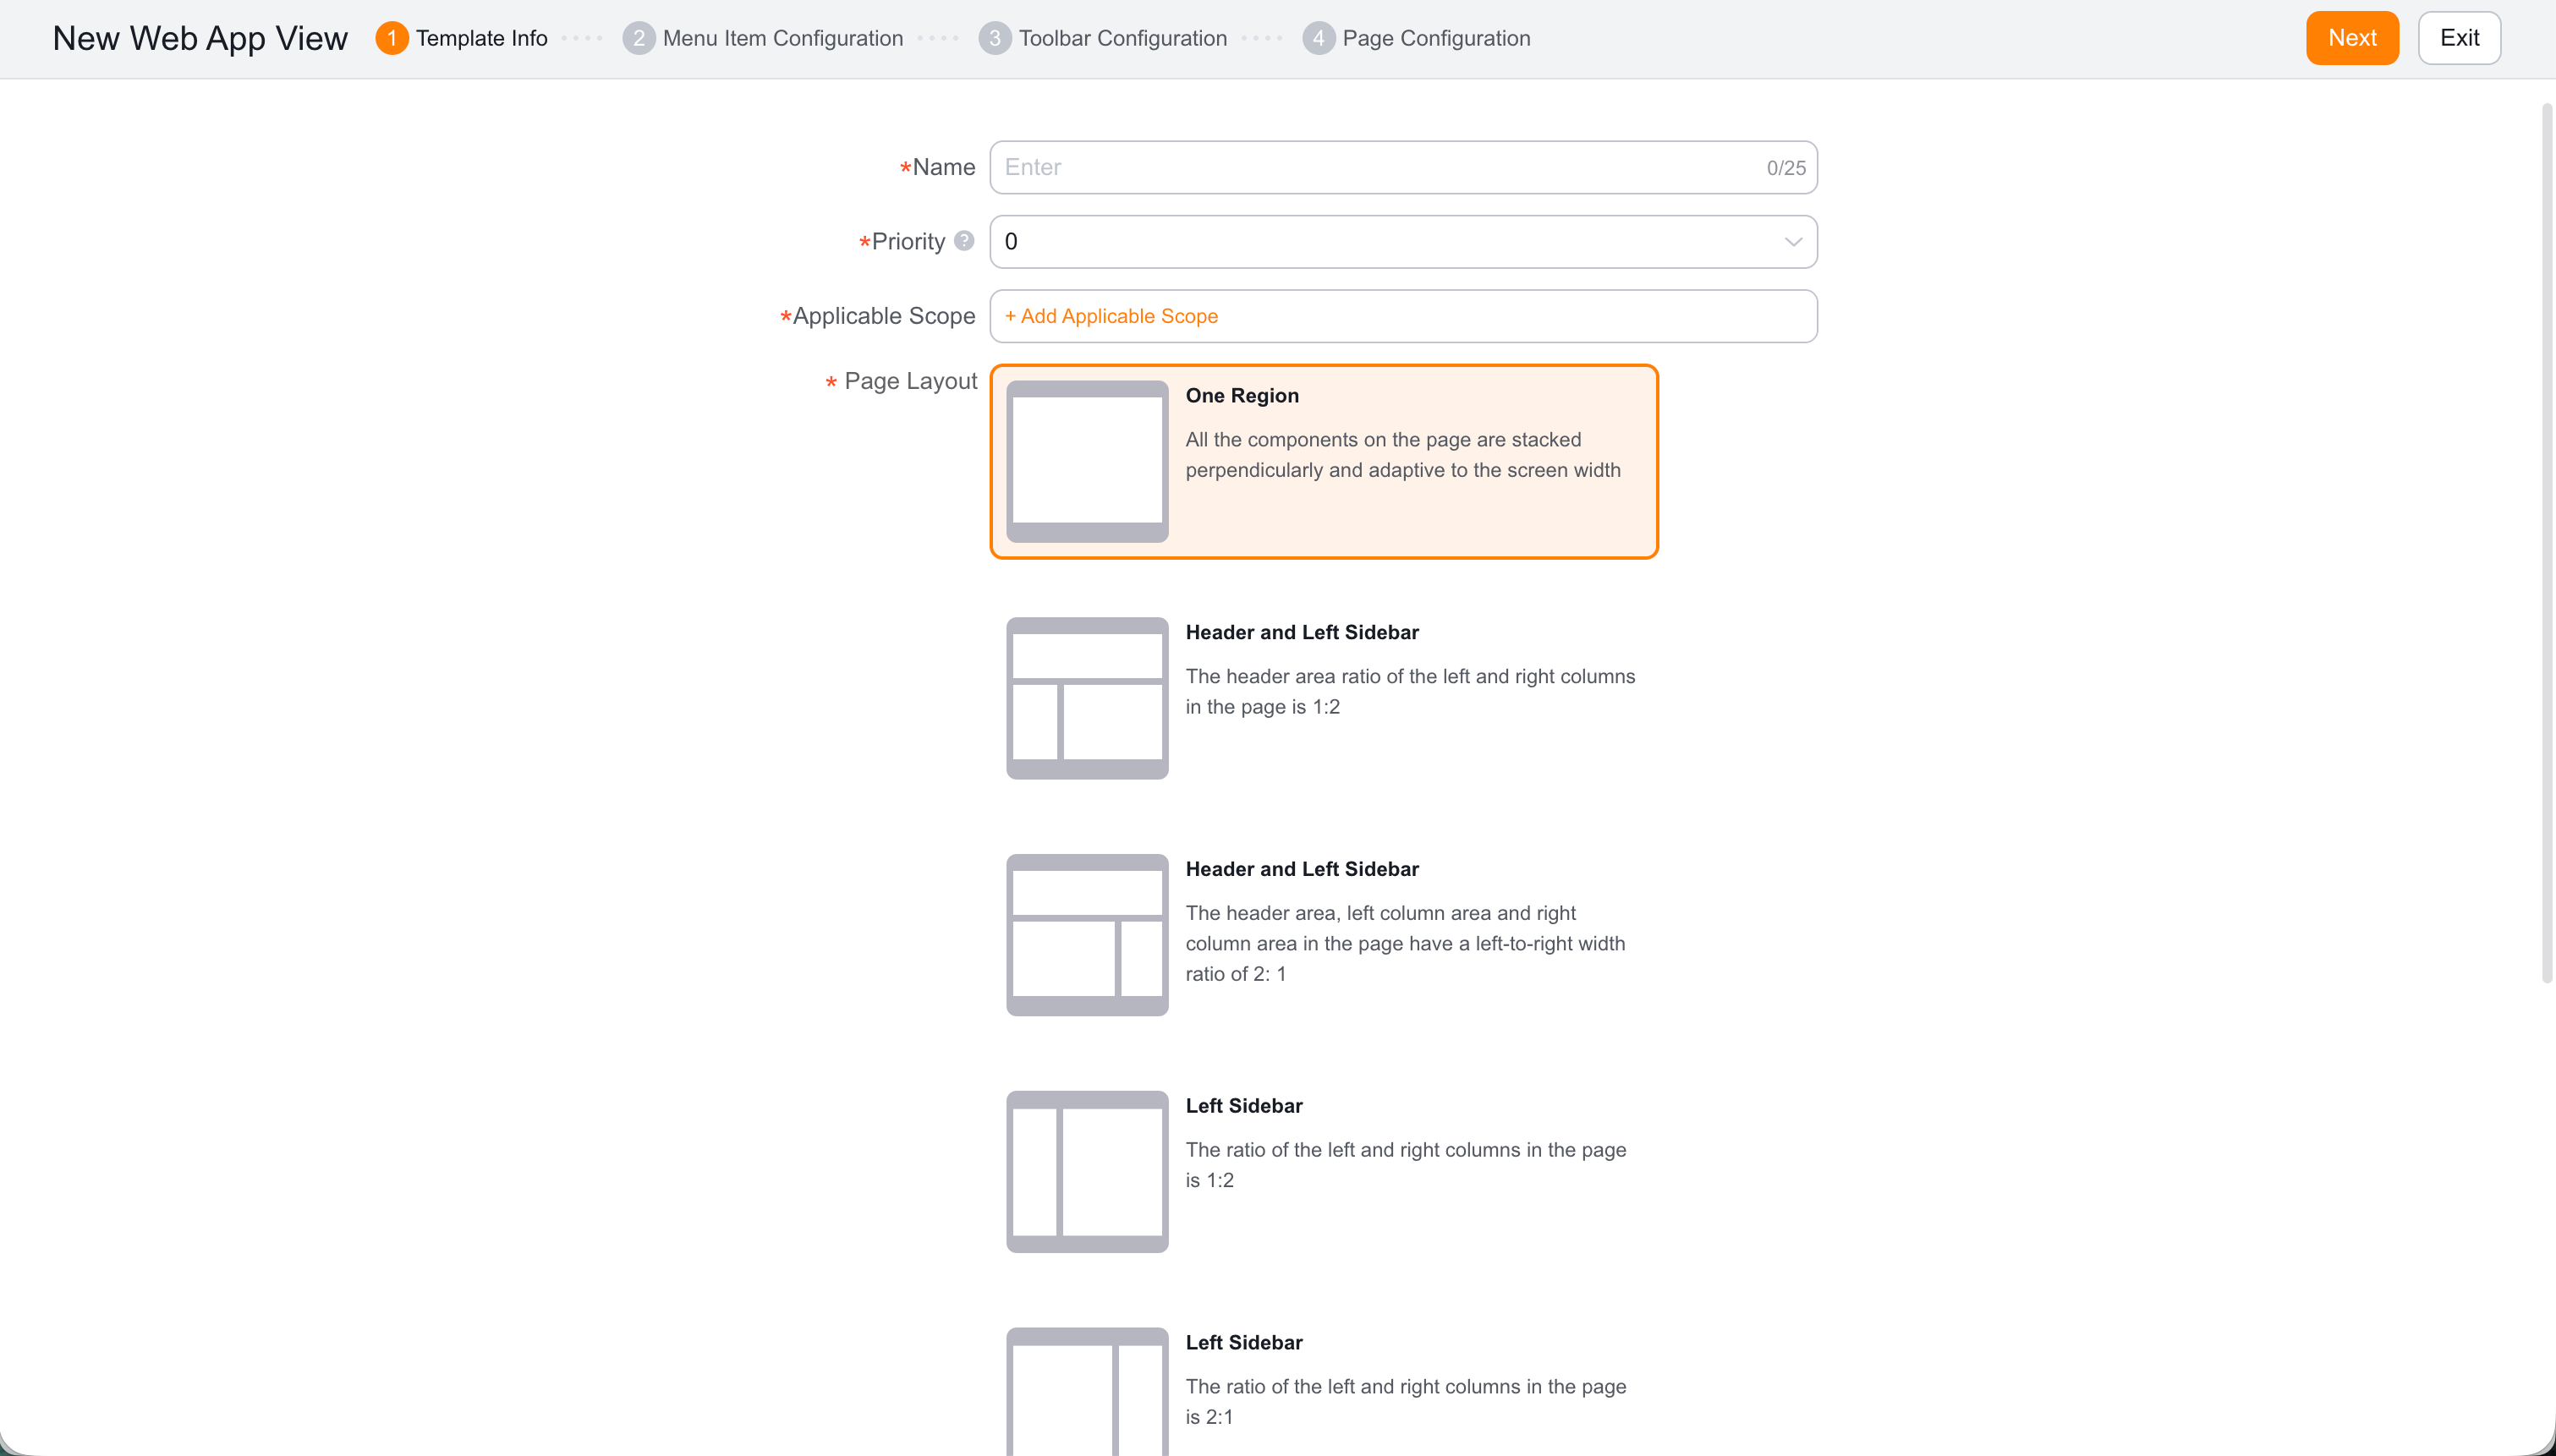Screen dimensions: 2556x1456
Task: Click the vertical page scrollbar
Action: (x=2547, y=543)
